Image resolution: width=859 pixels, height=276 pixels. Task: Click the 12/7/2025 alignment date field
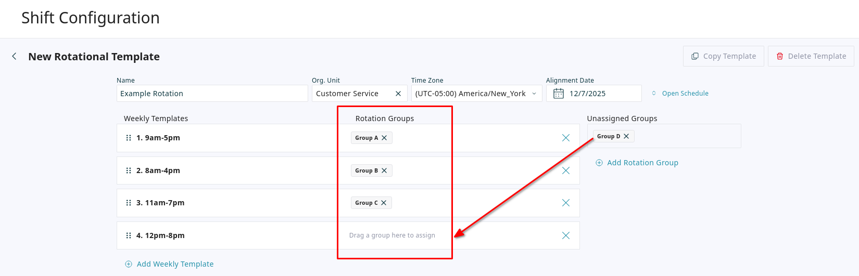pos(599,94)
